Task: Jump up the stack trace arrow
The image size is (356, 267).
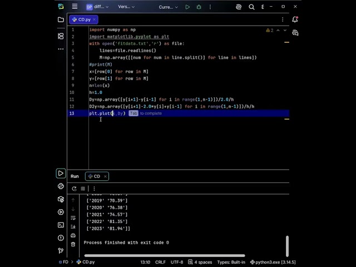Action: pos(73,200)
